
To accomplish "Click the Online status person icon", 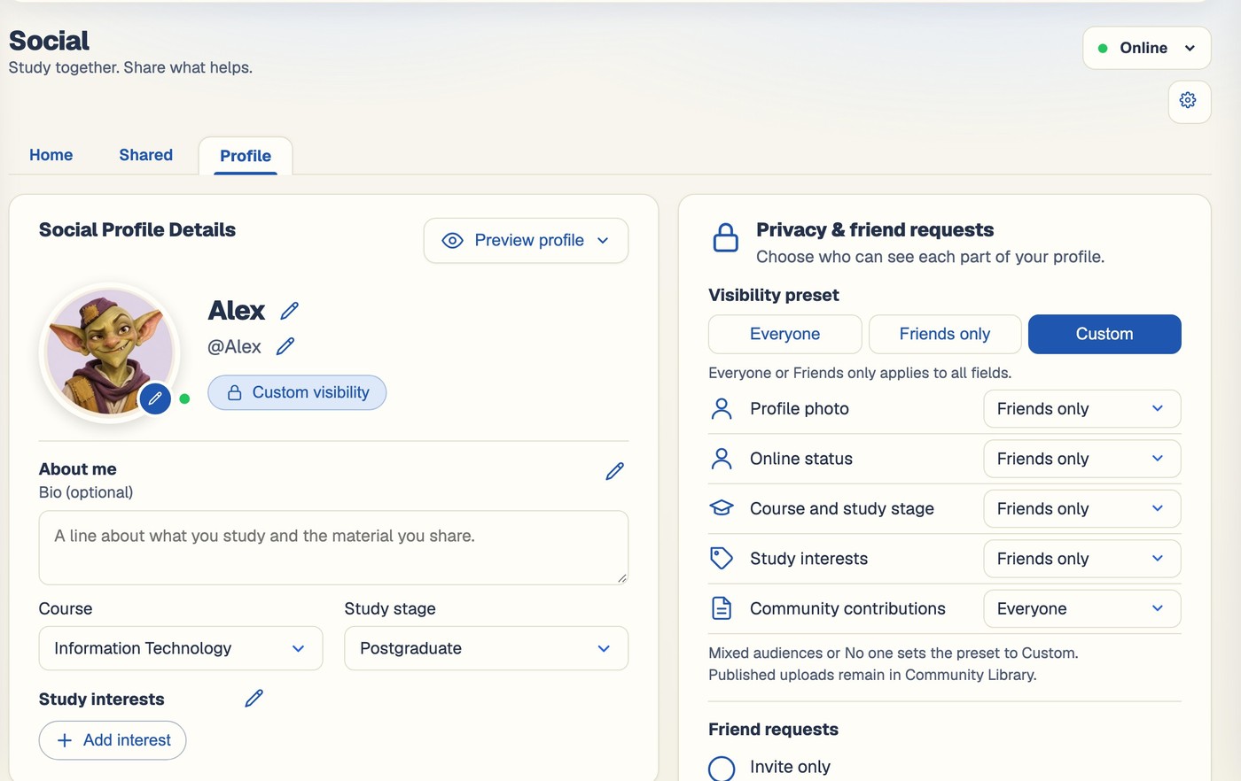I will click(722, 459).
